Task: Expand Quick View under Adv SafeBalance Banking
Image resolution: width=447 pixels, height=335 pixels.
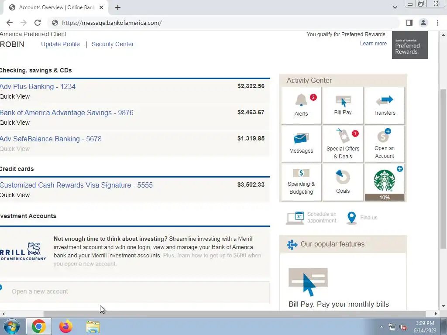Action: tap(15, 149)
